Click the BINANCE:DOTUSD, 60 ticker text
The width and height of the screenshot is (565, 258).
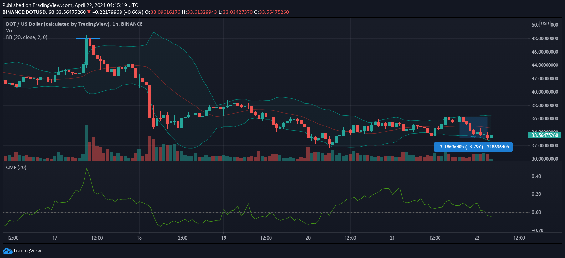coord(28,12)
